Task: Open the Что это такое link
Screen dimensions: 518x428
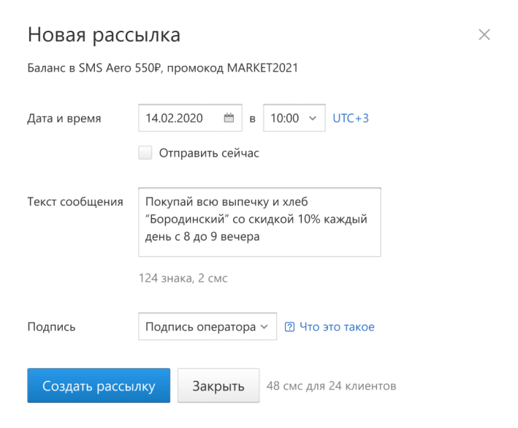Action: coord(337,327)
